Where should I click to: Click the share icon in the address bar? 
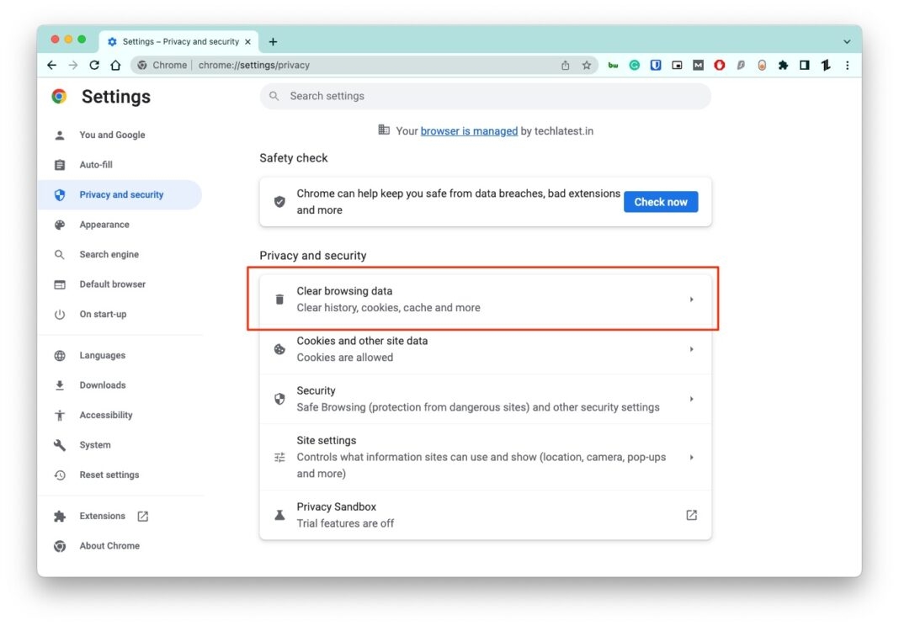tap(565, 65)
